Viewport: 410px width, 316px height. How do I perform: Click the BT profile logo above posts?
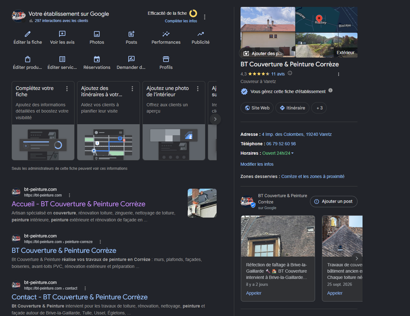click(x=248, y=202)
